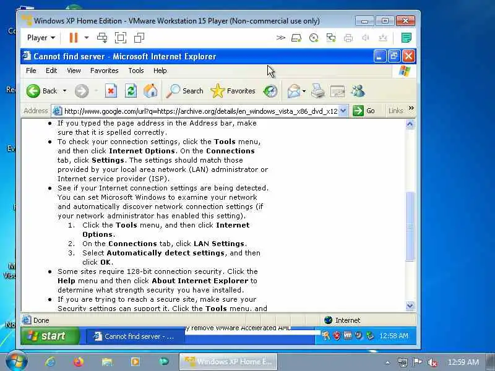This screenshot has height=371, width=495.
Task: Launch Internet Explorer from Windows 7 taskbar
Action: [50, 362]
